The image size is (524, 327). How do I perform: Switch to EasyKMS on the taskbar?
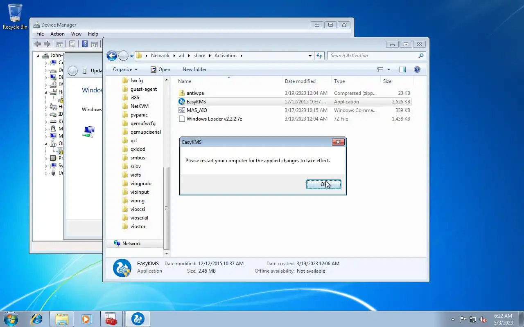[138, 319]
